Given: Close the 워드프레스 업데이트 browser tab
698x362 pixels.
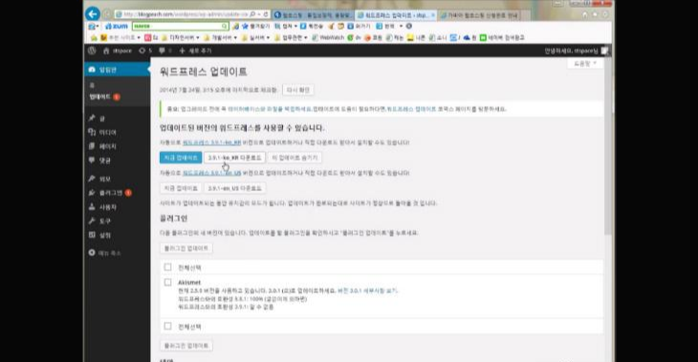Looking at the screenshot, I should pos(433,15).
